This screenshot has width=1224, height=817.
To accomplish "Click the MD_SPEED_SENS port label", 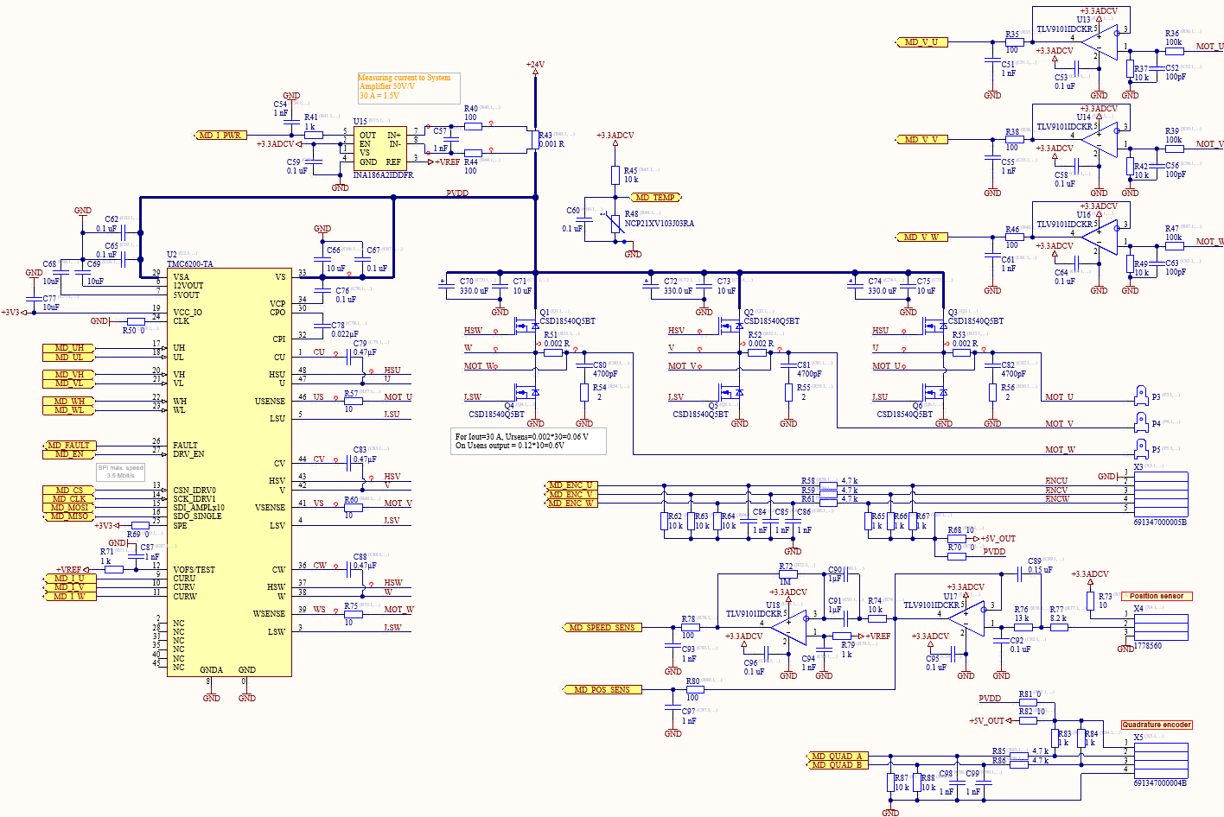I will click(x=602, y=628).
